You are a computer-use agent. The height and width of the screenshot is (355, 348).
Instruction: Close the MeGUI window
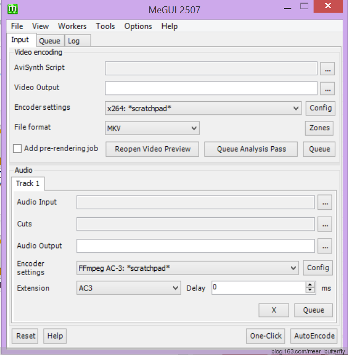tap(328, 6)
